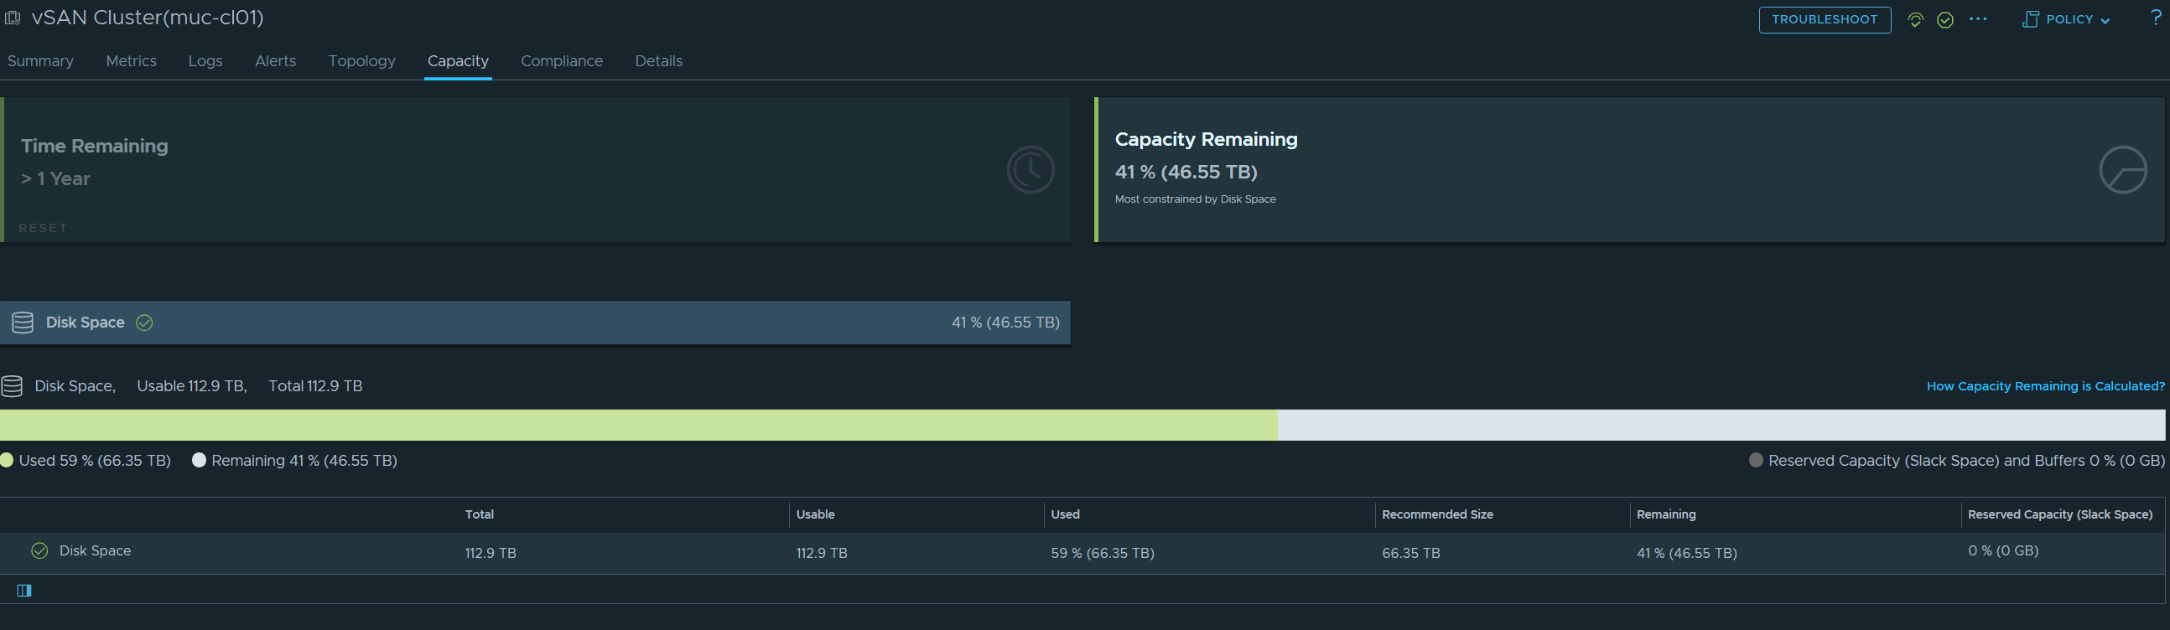This screenshot has height=630, width=2170.
Task: Select the highlighted Disk Space summary bar
Action: [535, 323]
